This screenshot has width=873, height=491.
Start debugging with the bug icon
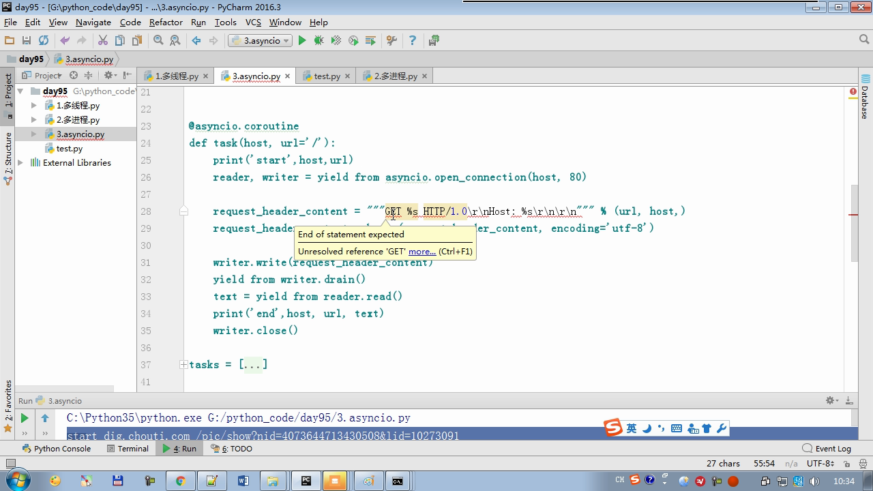point(319,41)
